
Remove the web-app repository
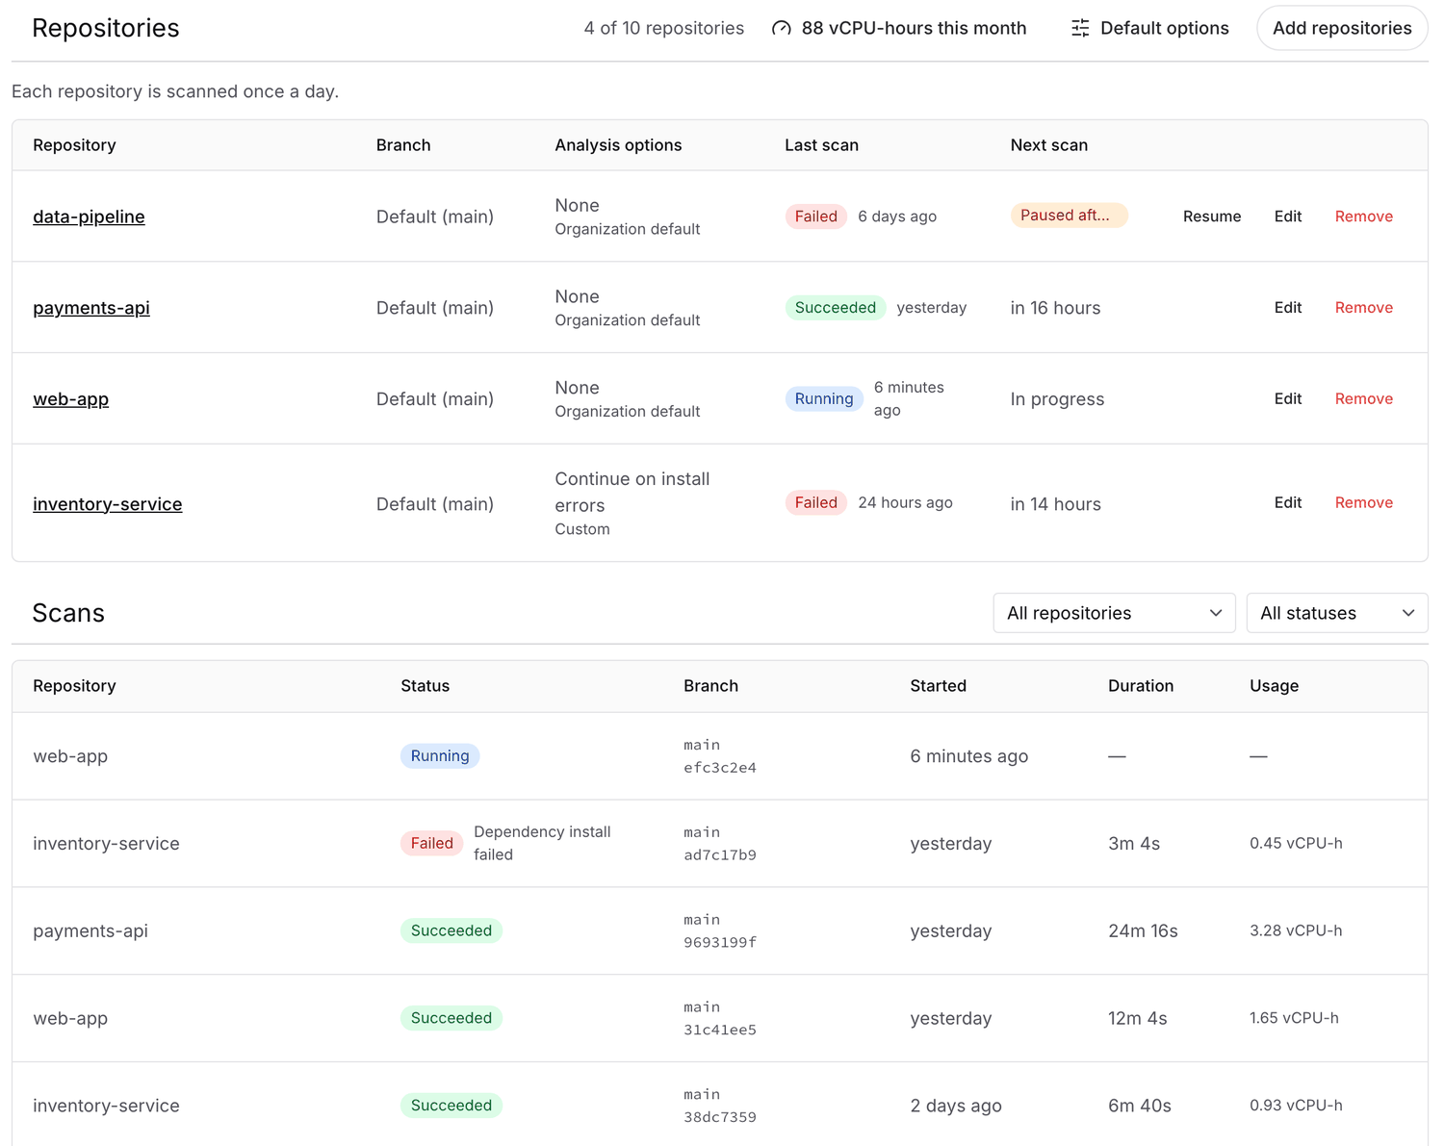1364,398
